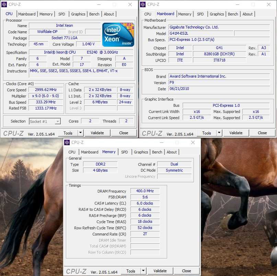Click Validate button in the CPU window
277x276 pixels.
point(97,133)
